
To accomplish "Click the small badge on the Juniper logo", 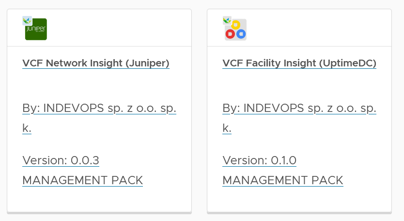I will click(x=27, y=20).
